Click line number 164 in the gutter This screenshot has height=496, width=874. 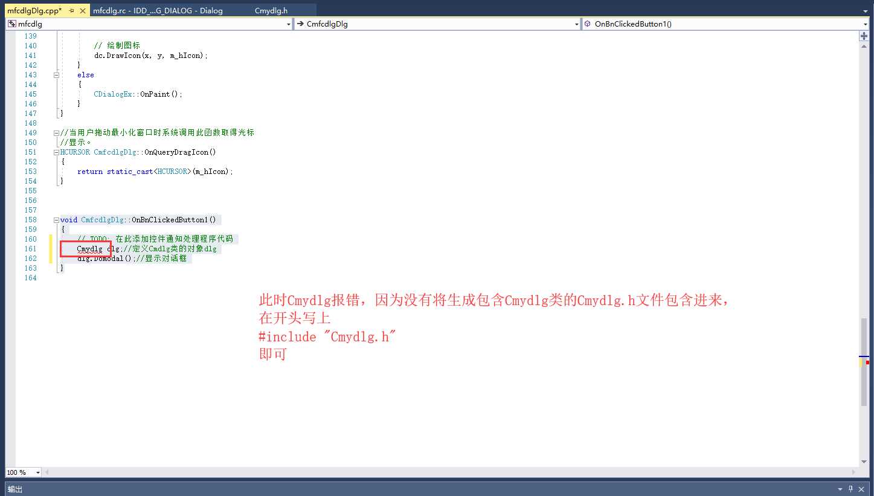30,278
